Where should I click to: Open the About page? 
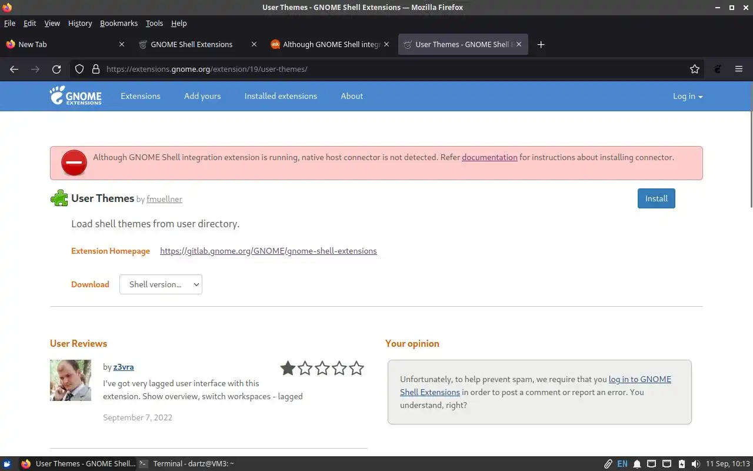(352, 96)
